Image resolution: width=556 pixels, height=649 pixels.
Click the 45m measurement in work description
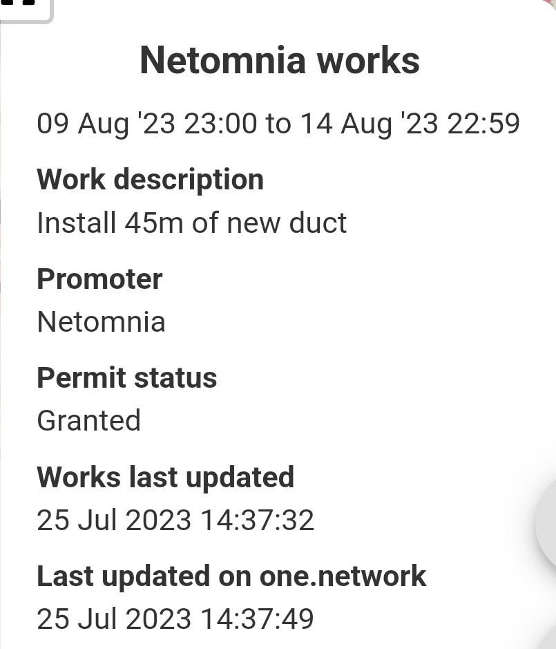click(x=154, y=223)
